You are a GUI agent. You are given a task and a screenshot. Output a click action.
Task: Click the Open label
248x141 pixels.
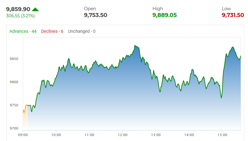90,9
